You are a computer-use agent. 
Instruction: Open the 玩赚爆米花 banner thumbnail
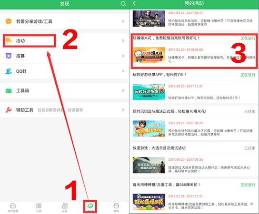click(x=149, y=55)
